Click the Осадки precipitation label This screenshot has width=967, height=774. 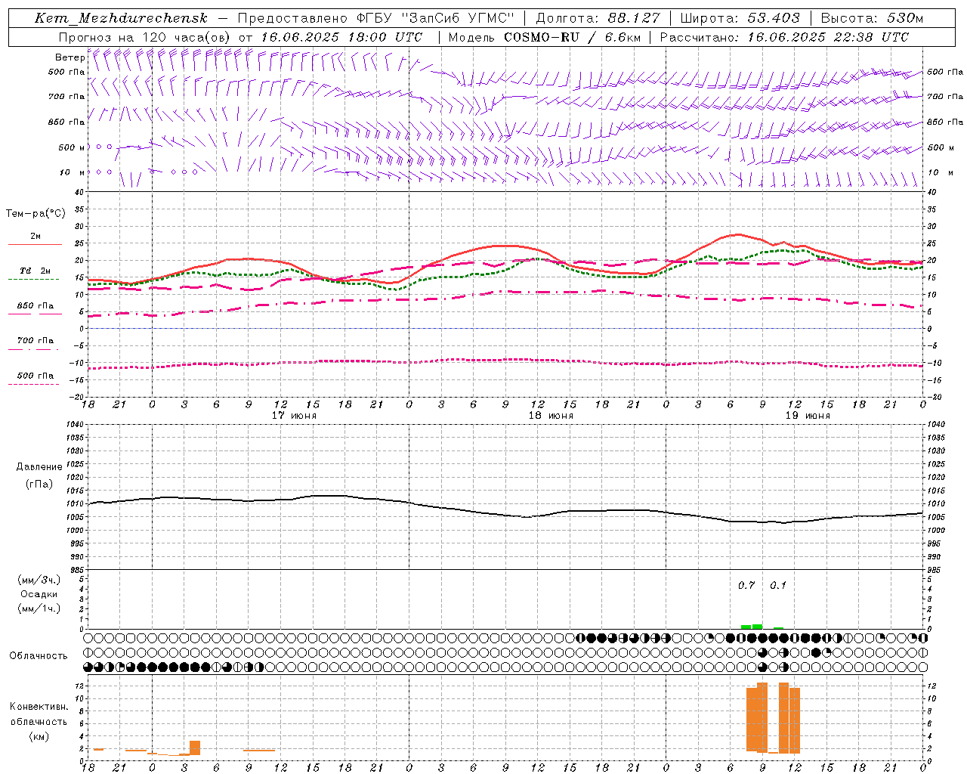pyautogui.click(x=39, y=594)
